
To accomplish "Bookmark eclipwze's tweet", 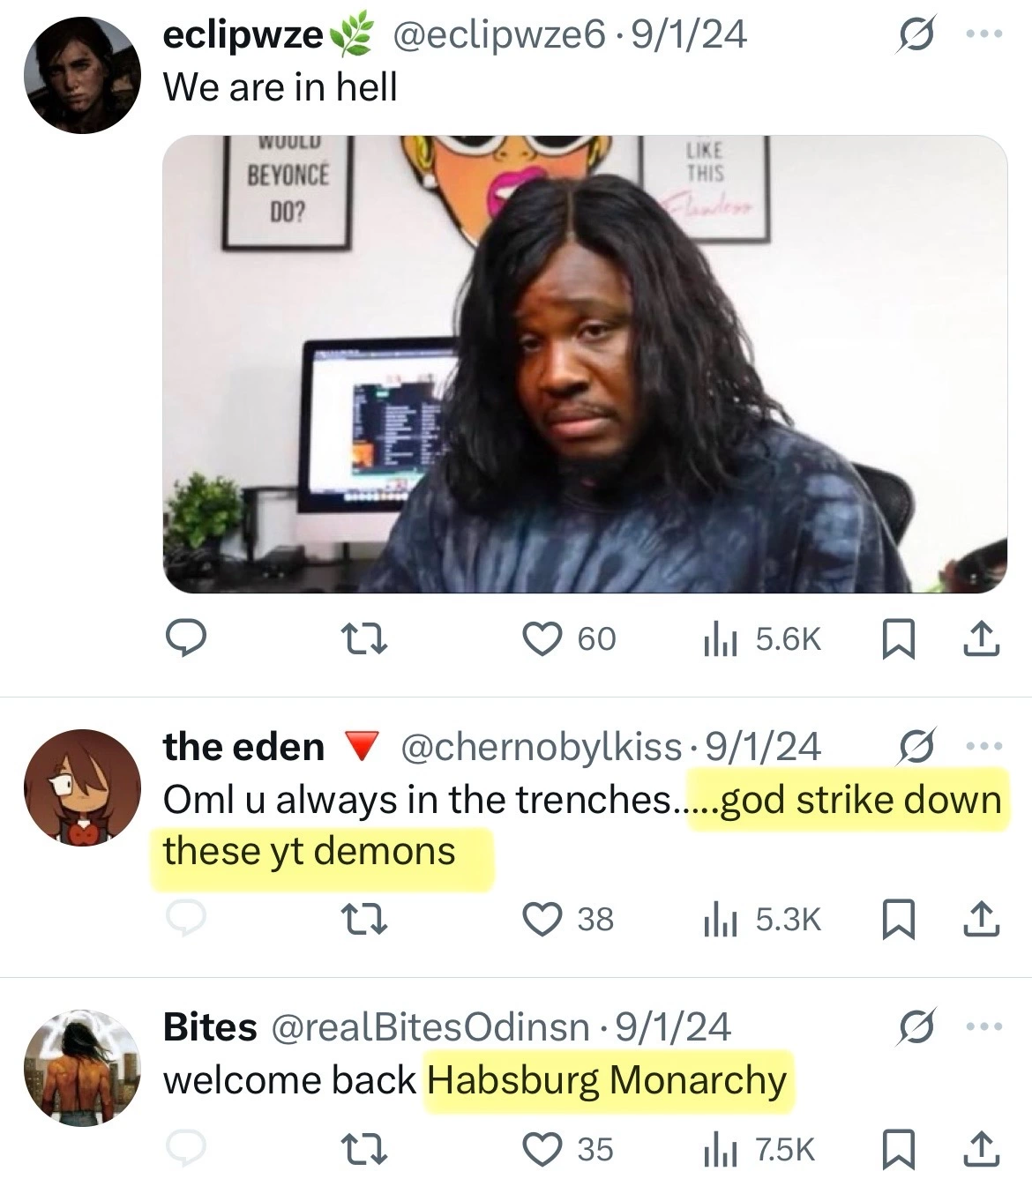I will pos(898,638).
